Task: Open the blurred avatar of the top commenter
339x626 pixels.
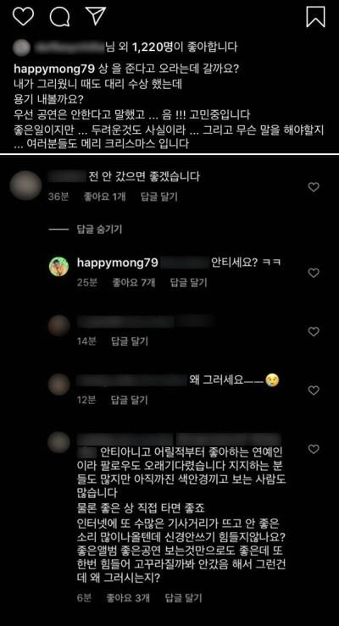Action: [x=25, y=186]
